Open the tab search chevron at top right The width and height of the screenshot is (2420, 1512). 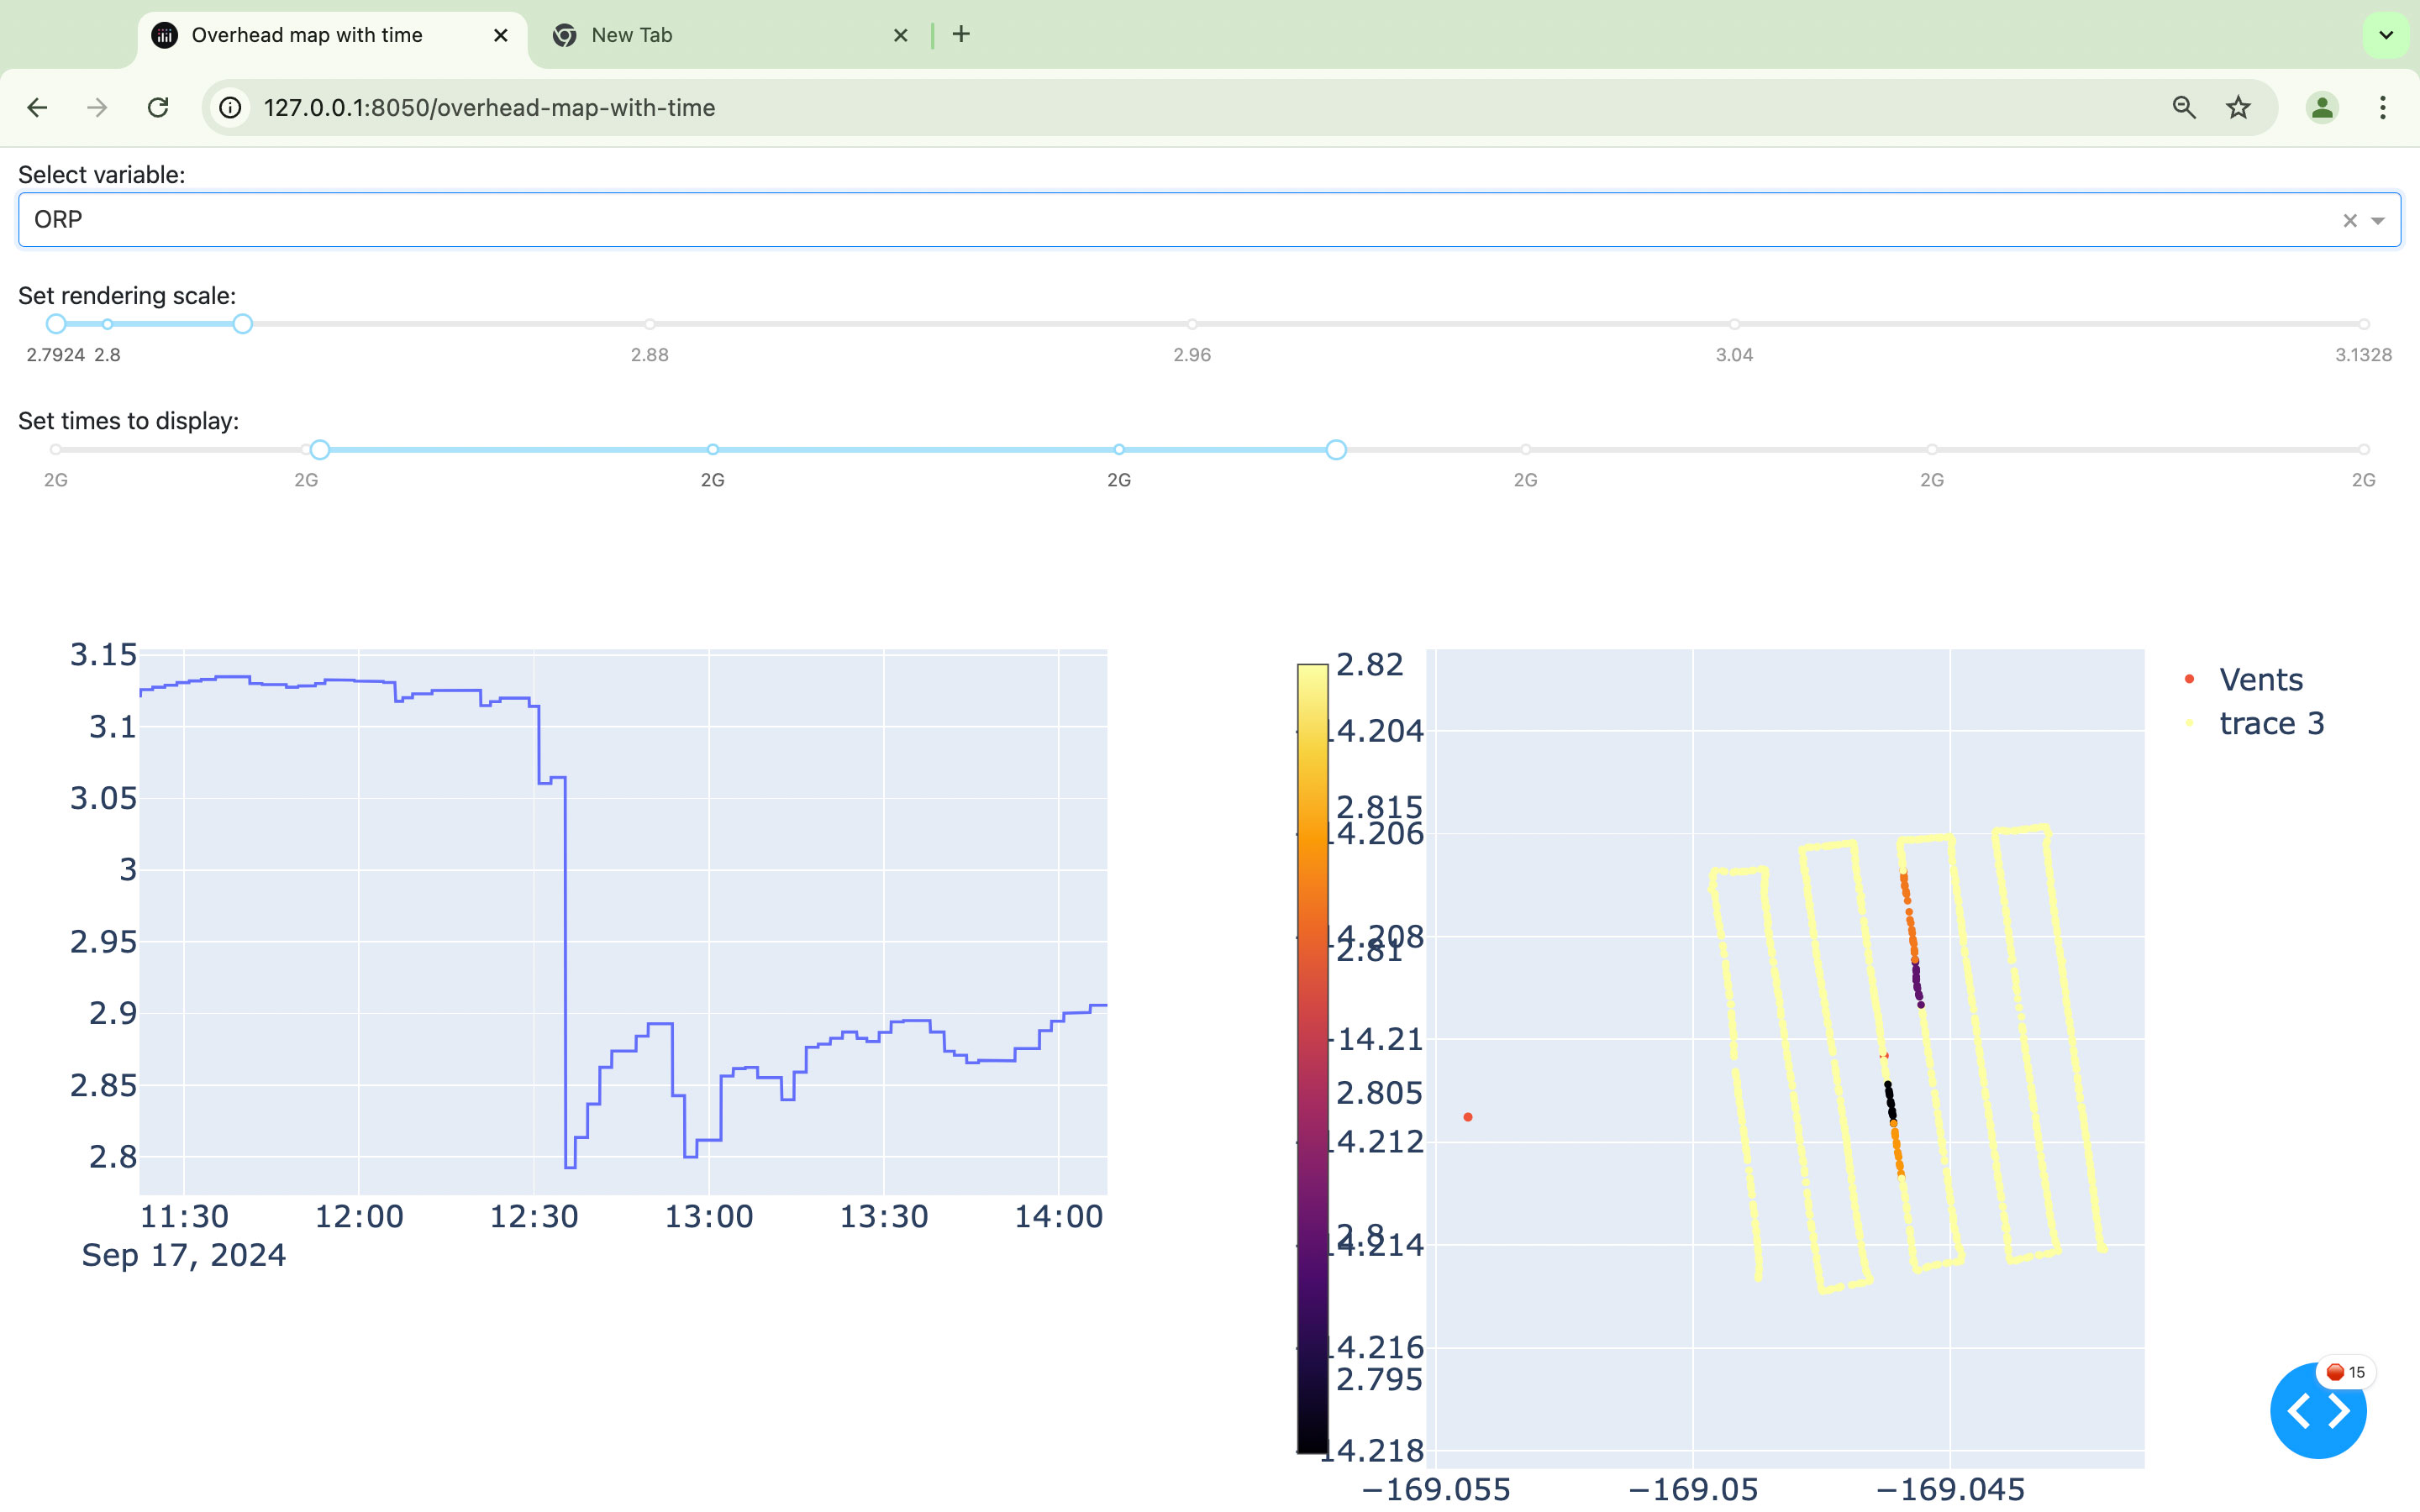click(2385, 35)
